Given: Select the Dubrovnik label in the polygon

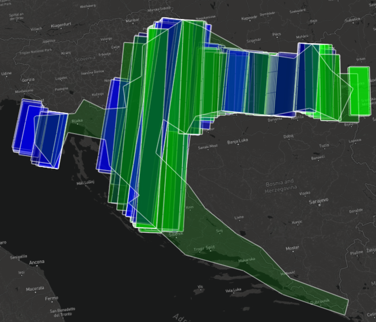Looking at the screenshot, I should (x=320, y=301).
